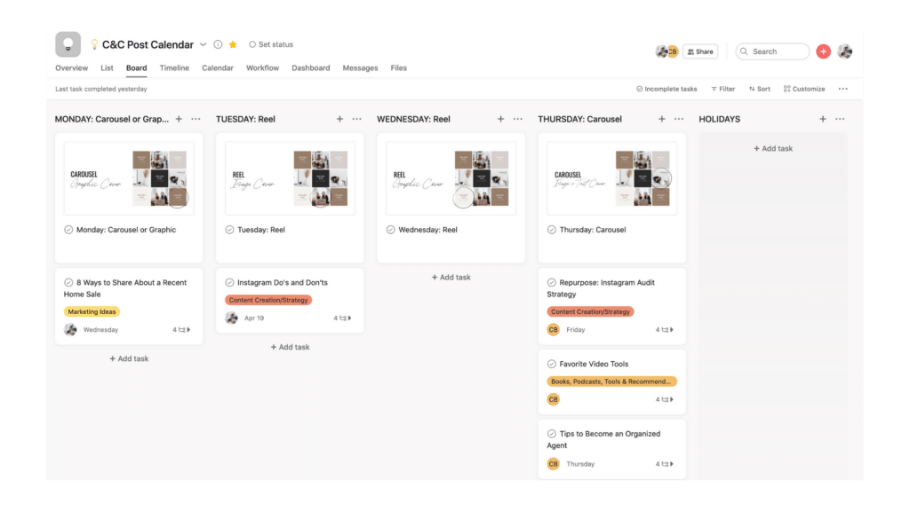Open Wednesday reel cover thumbnail
This screenshot has height=511, width=910.
[451, 178]
